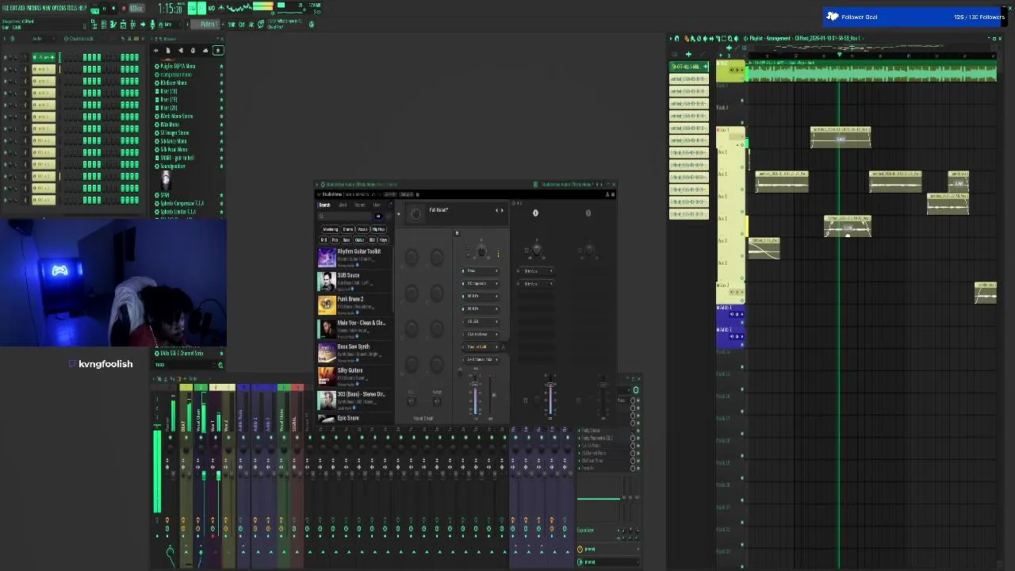
Task: Open the TOOLS menu
Action: click(72, 8)
